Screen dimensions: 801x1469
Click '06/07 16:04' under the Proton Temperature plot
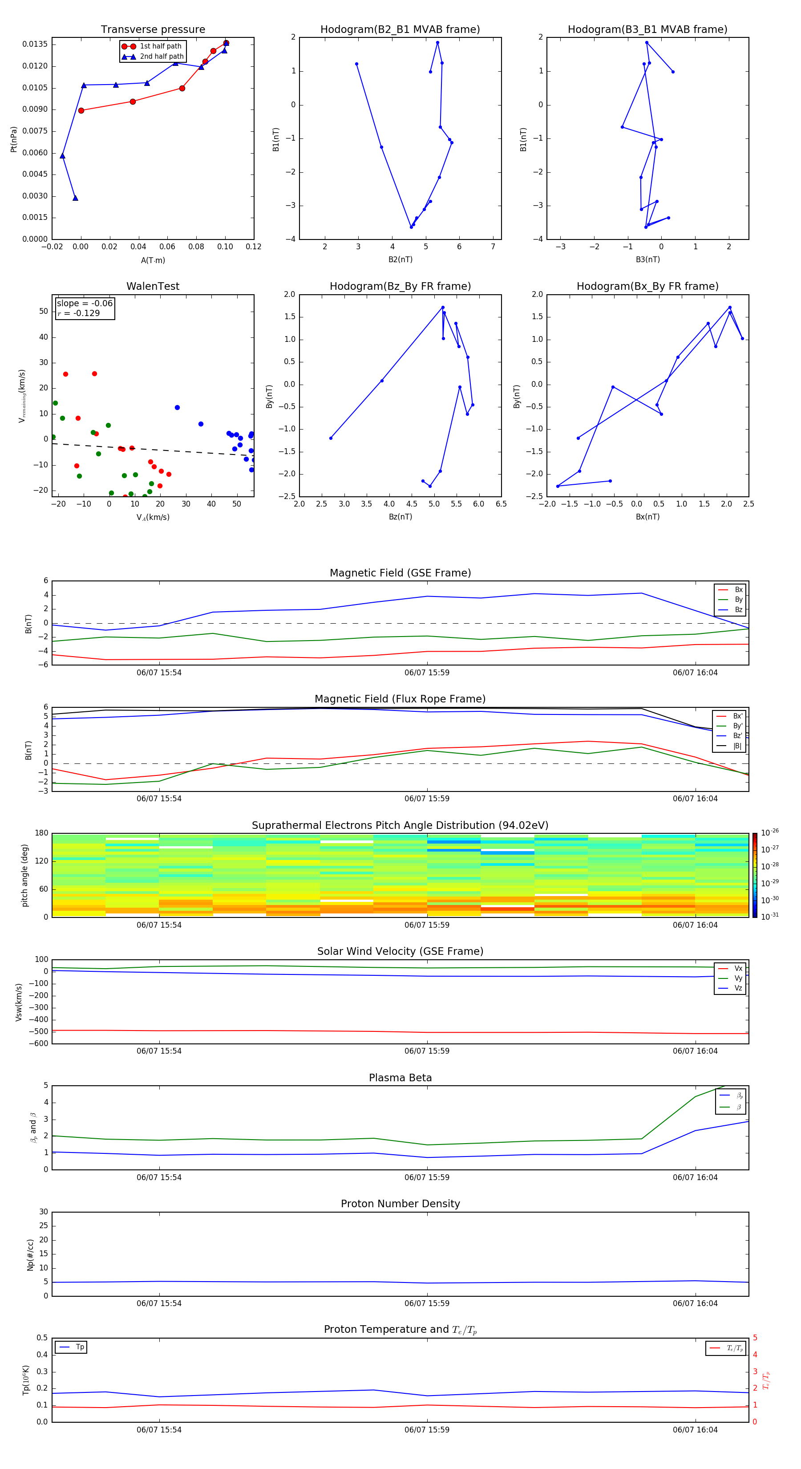click(695, 1430)
